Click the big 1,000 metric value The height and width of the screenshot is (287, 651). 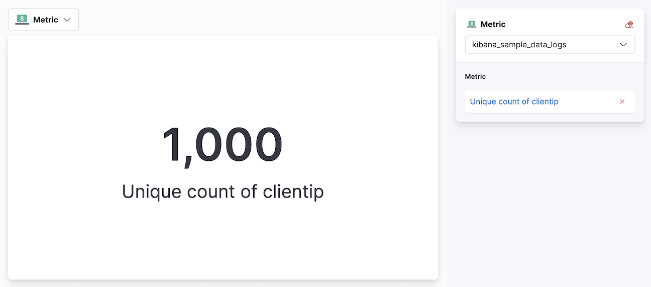(222, 145)
